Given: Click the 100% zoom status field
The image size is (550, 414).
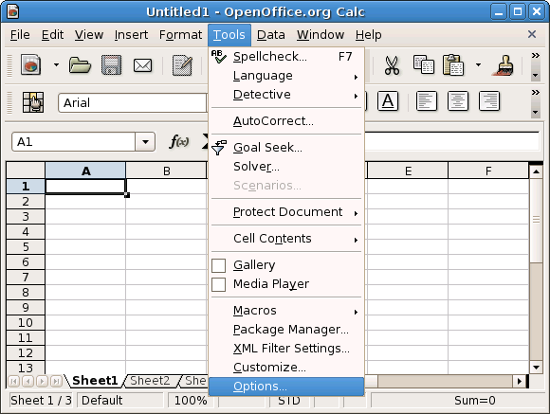Looking at the screenshot, I should click(x=191, y=401).
